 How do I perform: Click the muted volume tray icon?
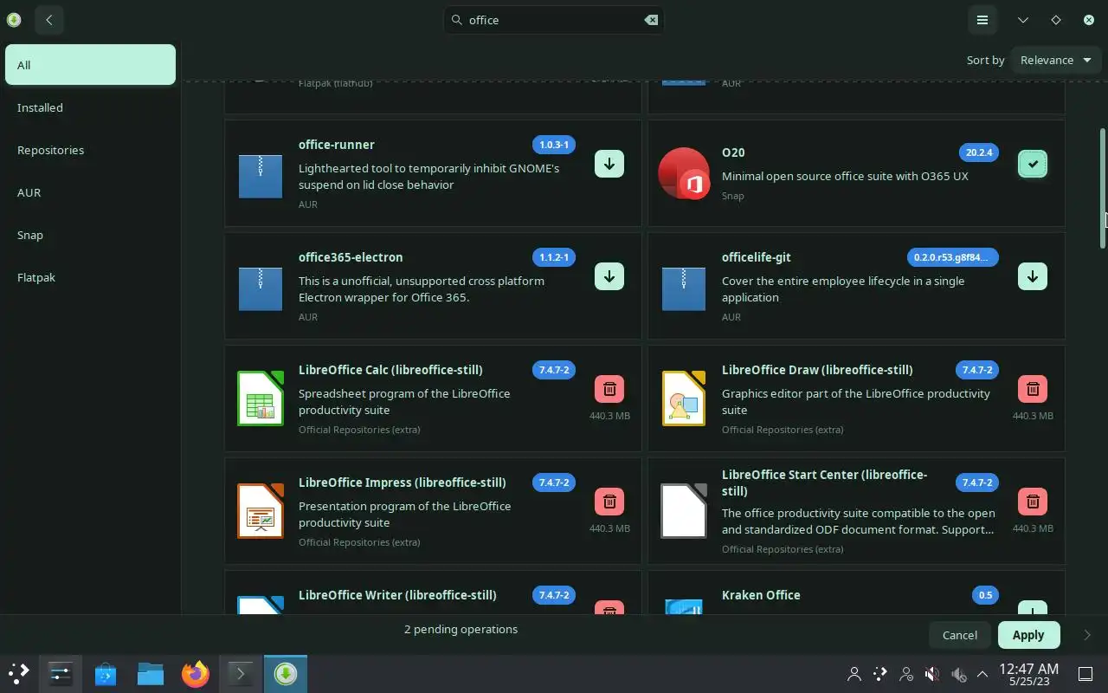coord(932,673)
